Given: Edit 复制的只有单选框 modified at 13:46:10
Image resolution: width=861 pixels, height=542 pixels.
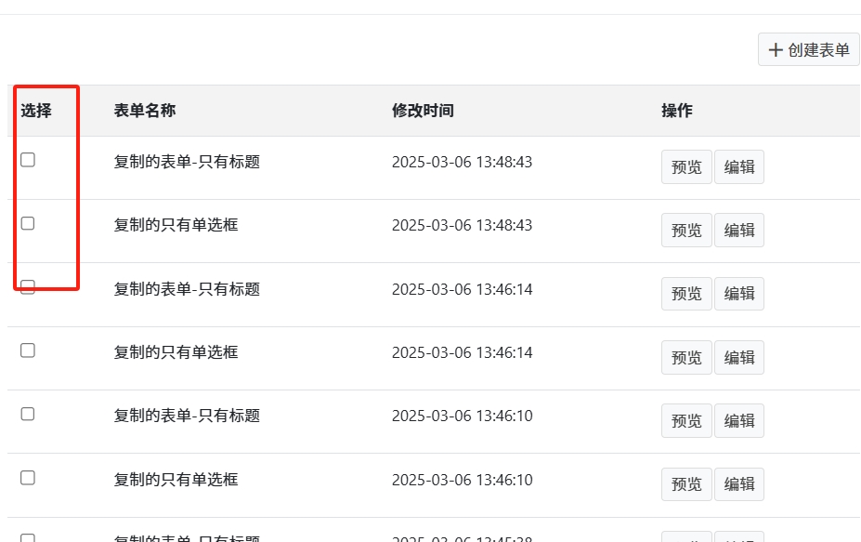Looking at the screenshot, I should pos(739,484).
